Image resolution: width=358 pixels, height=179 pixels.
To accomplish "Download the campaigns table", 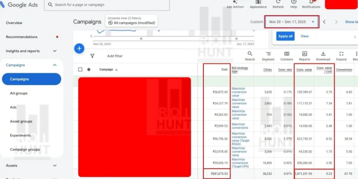I will point(323,56).
